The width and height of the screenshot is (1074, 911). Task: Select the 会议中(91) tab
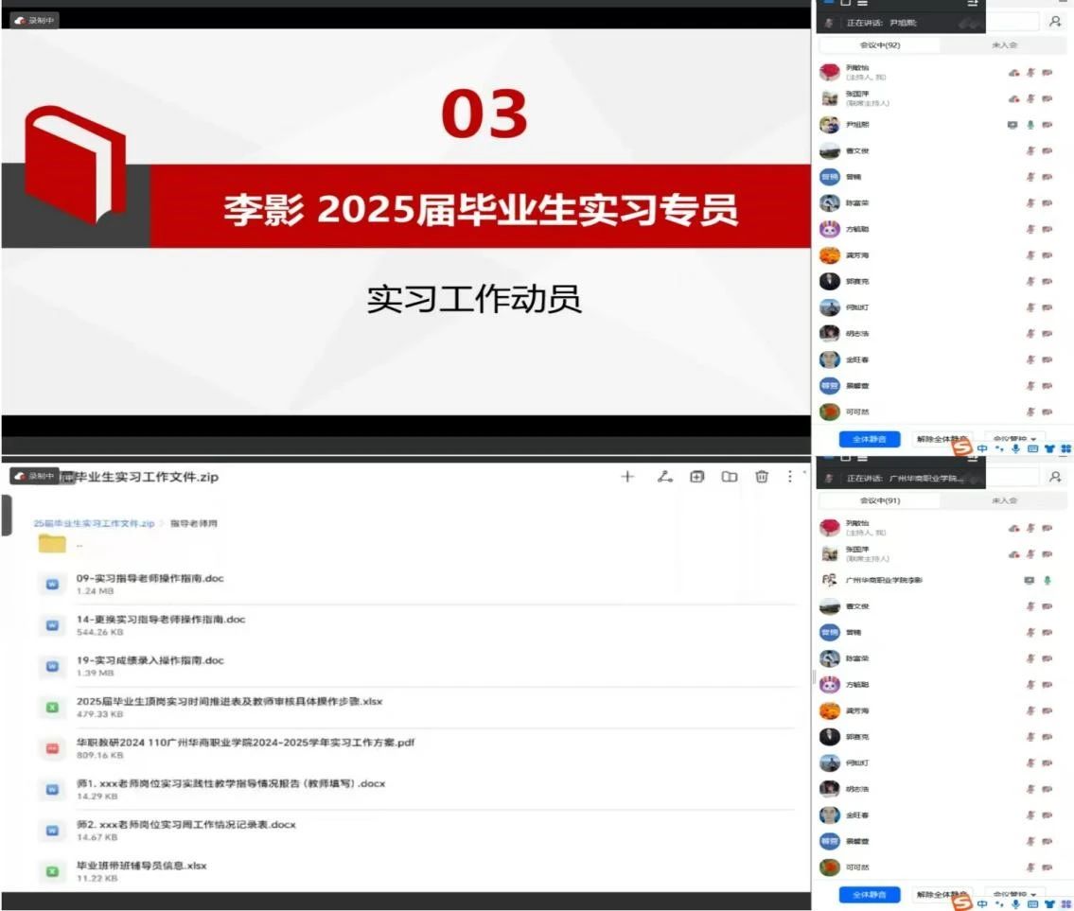(879, 501)
